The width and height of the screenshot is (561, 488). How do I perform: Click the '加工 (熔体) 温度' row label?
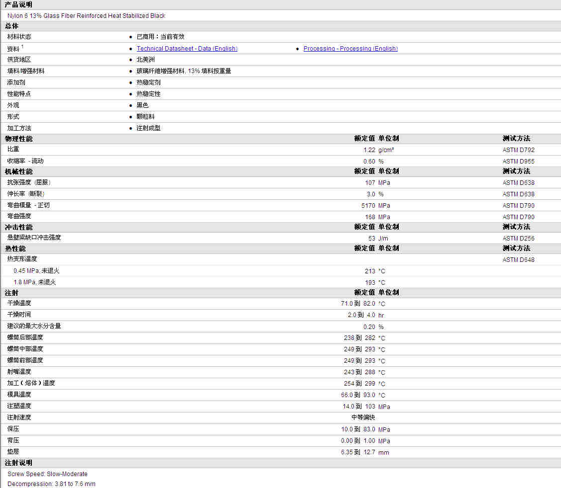pos(31,383)
